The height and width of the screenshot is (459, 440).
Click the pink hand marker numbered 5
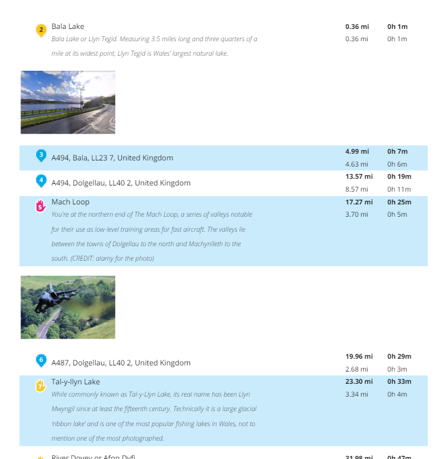(x=41, y=206)
